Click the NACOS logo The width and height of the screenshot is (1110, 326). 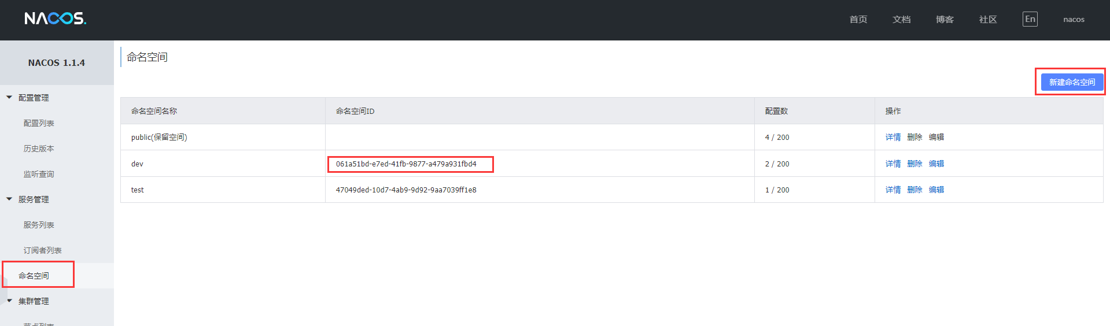tap(56, 18)
